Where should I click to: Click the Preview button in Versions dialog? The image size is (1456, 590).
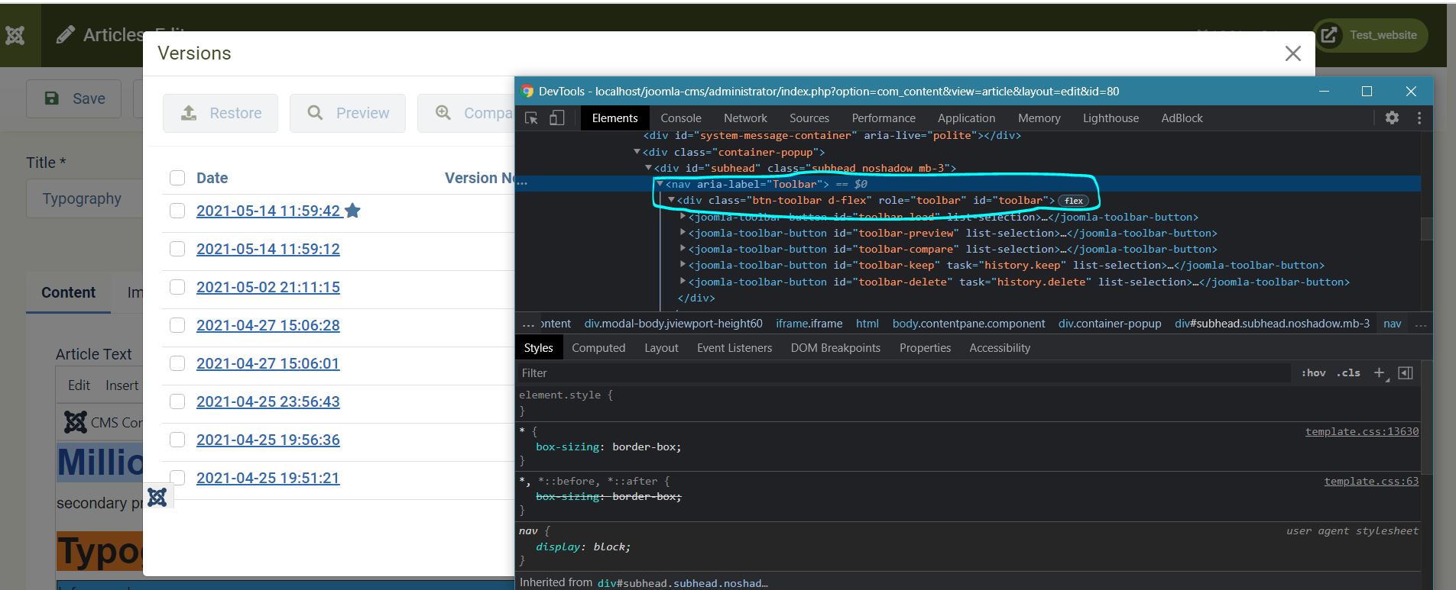348,113
